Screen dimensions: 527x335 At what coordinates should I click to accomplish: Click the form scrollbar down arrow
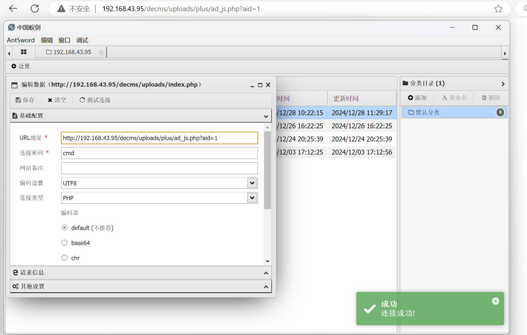(x=267, y=262)
